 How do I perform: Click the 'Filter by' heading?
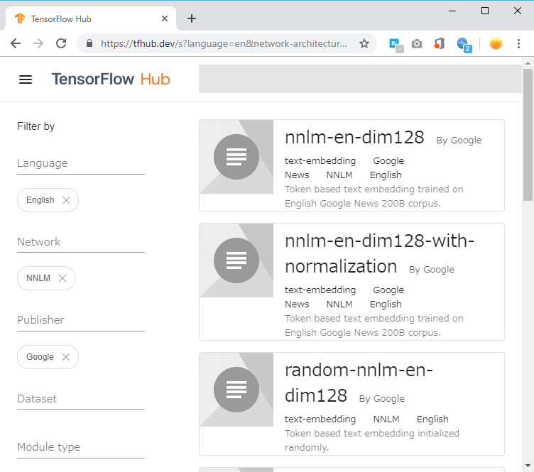[36, 126]
